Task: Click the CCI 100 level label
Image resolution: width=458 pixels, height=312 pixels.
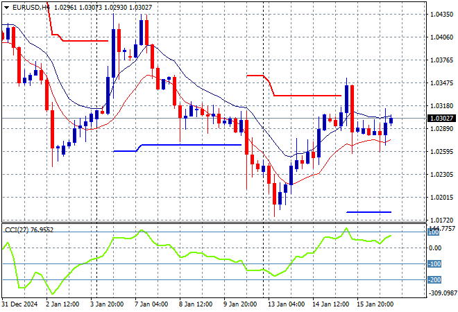Action: (434, 232)
